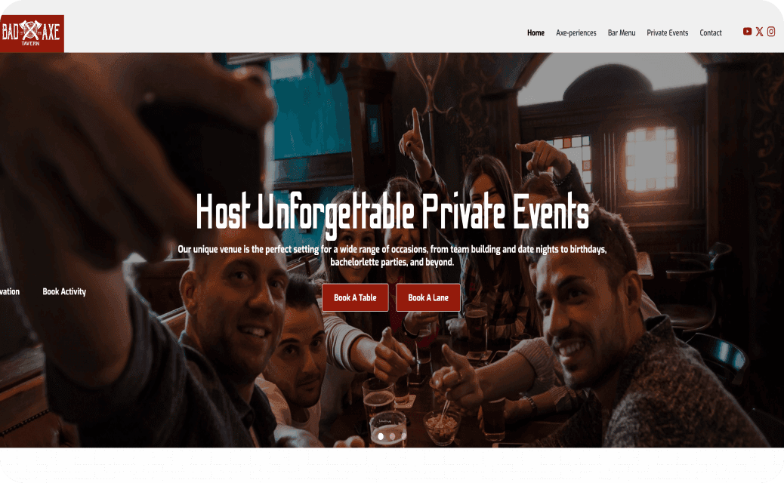This screenshot has height=483, width=784.
Task: Select the first active carousel dot
Action: 381,436
